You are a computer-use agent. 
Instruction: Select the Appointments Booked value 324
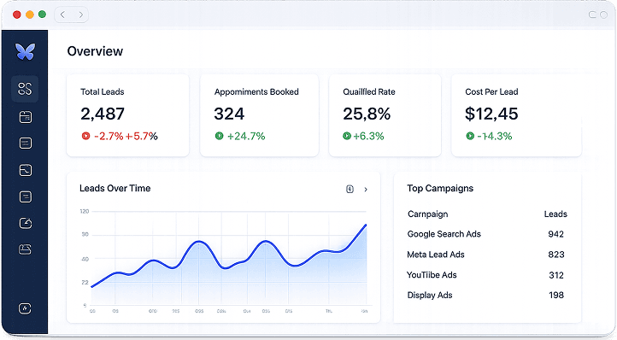pos(229,114)
